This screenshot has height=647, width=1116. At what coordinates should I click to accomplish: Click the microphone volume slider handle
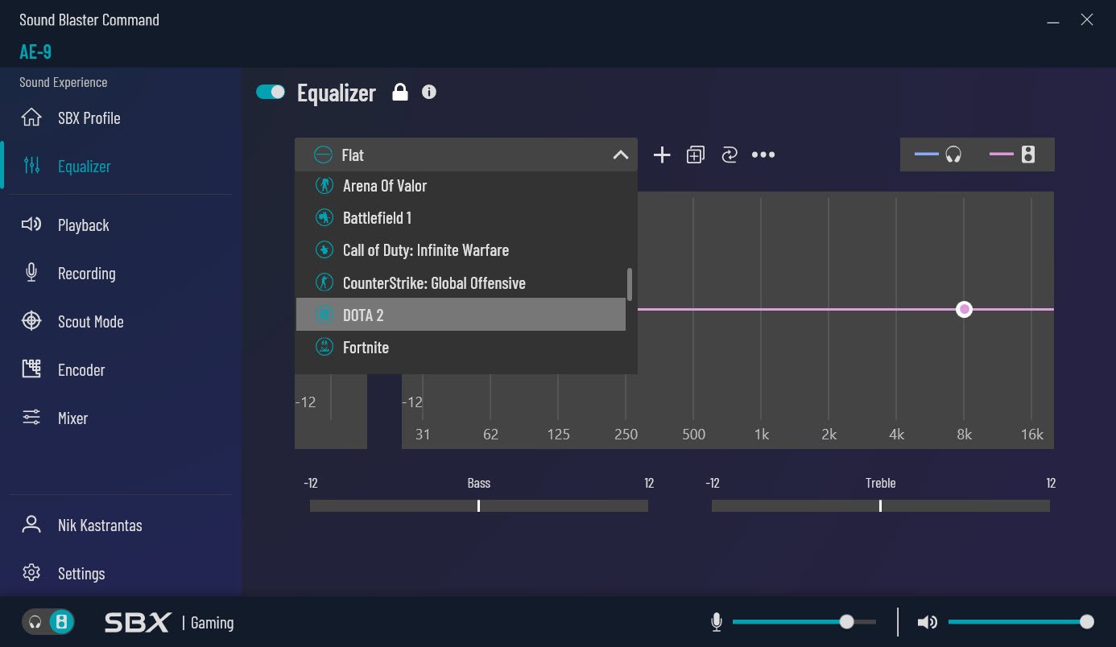tap(846, 621)
